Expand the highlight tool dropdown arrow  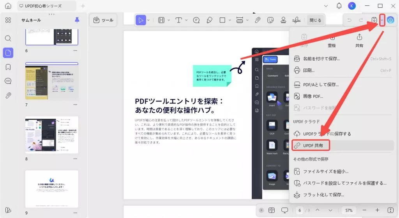tap(168, 20)
